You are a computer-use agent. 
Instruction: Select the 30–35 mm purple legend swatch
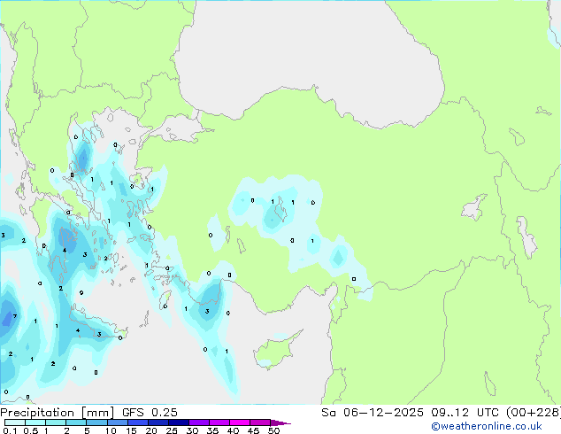point(199,422)
